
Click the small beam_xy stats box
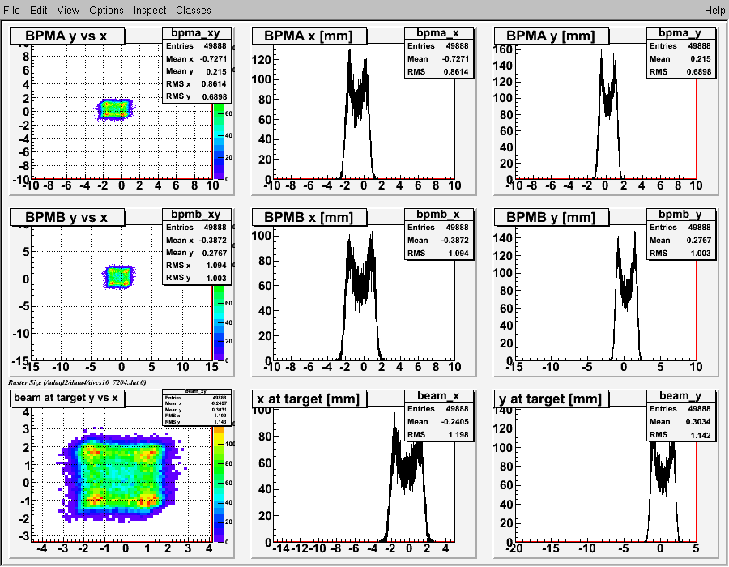[x=196, y=407]
